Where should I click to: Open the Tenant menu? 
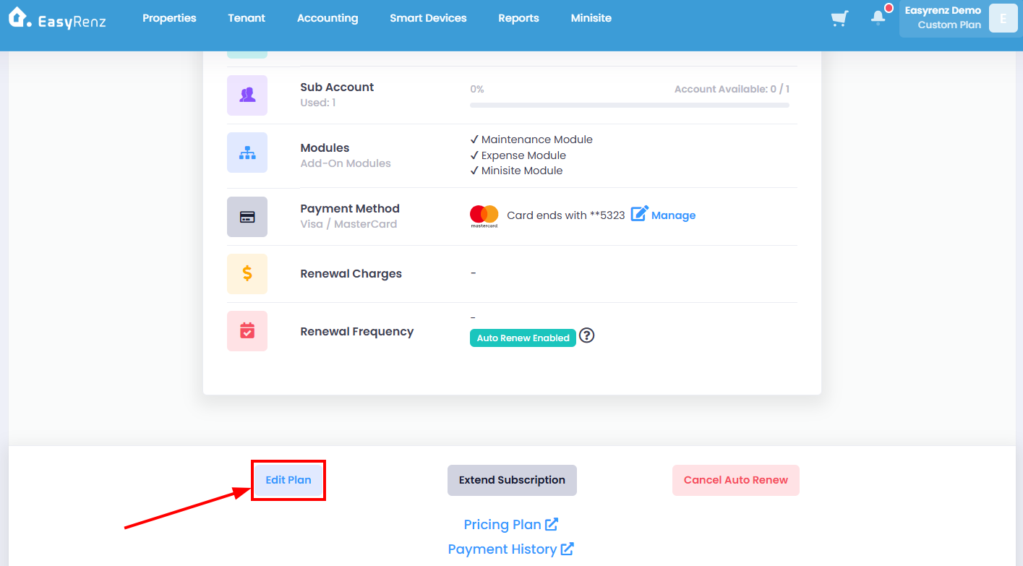[247, 18]
